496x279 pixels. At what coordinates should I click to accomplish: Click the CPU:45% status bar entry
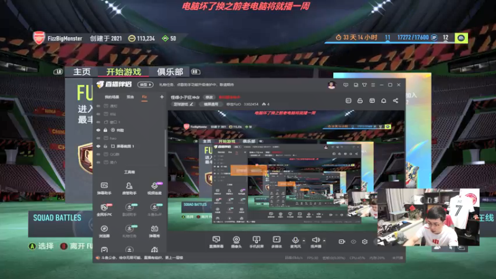coord(357,258)
